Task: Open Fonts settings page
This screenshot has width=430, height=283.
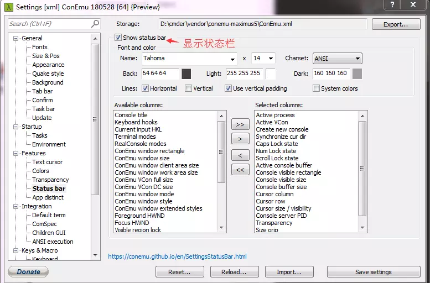Action: pyautogui.click(x=39, y=47)
